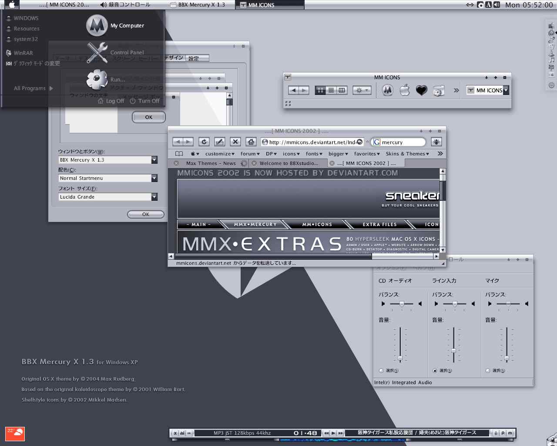Screen dimensions: 557x446
Task: Open Skins & Themes bookmark menu
Action: (407, 154)
